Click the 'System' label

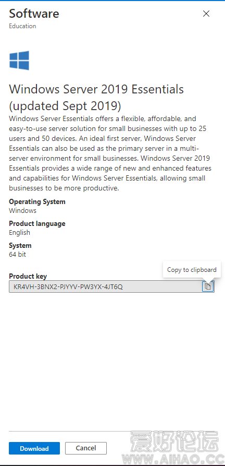tap(20, 246)
